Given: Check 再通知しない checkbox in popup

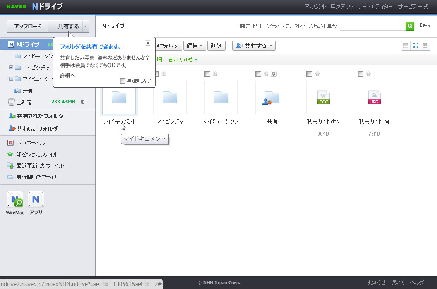Looking at the screenshot, I should pyautogui.click(x=122, y=81).
